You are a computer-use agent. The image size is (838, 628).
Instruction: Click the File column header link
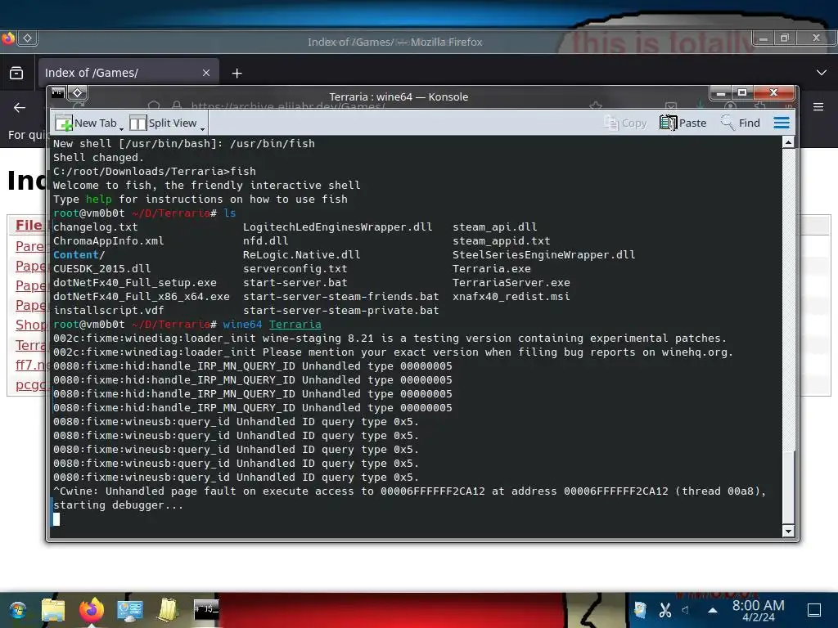[29, 226]
